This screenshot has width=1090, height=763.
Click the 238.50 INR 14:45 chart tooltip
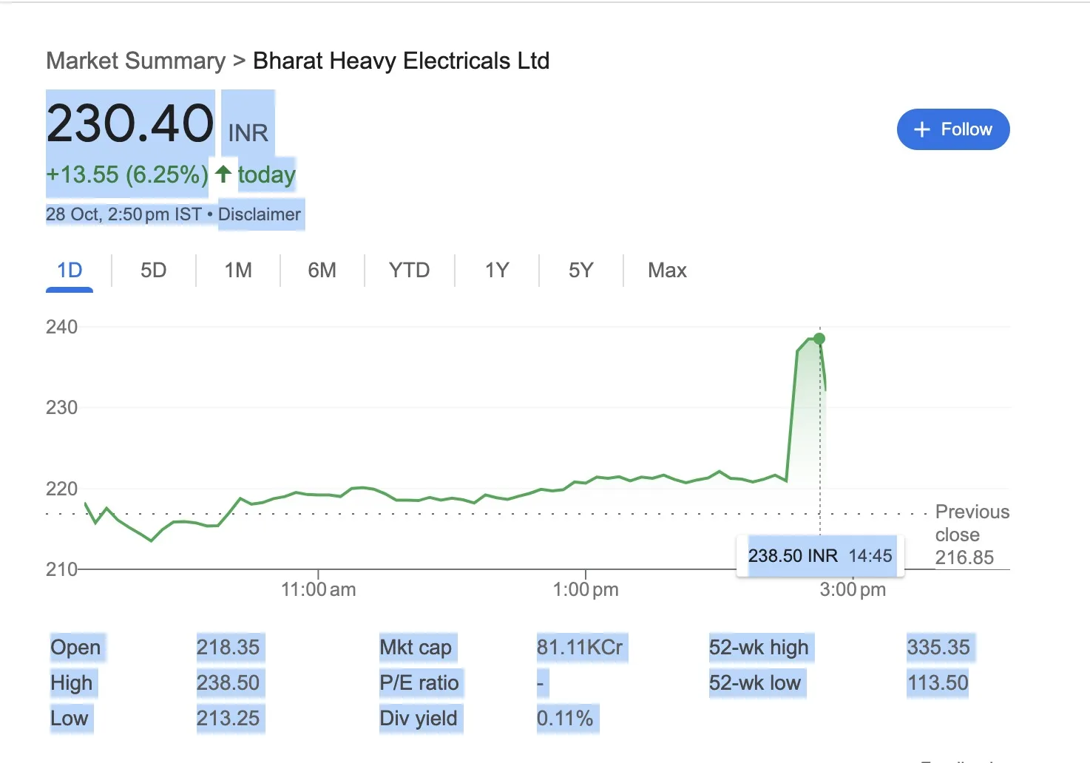click(820, 555)
